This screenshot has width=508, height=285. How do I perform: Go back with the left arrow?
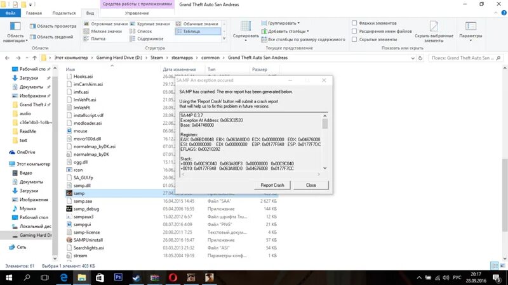[x=7, y=58]
